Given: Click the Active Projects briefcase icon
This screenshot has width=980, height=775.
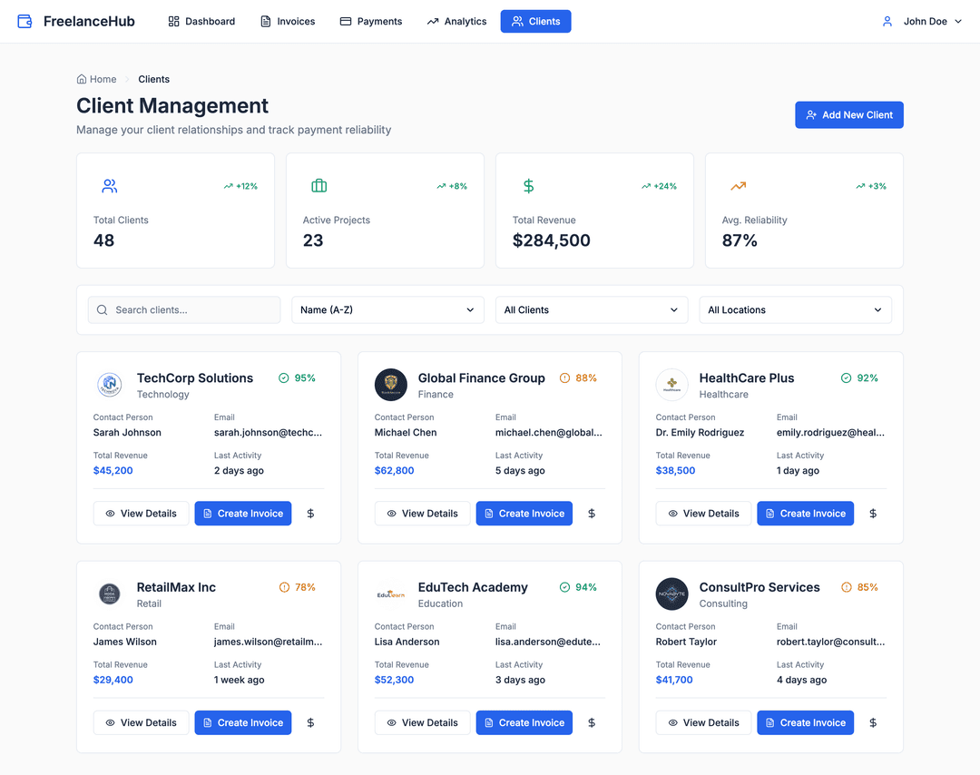Looking at the screenshot, I should click(x=319, y=186).
